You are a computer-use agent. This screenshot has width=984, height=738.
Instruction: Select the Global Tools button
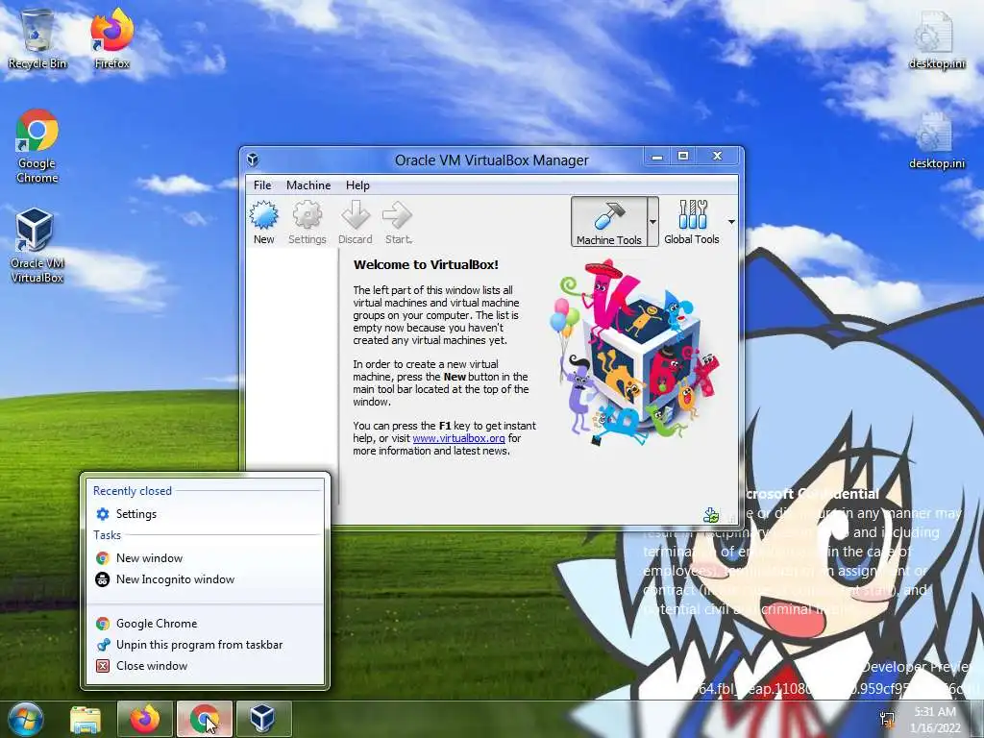(692, 222)
